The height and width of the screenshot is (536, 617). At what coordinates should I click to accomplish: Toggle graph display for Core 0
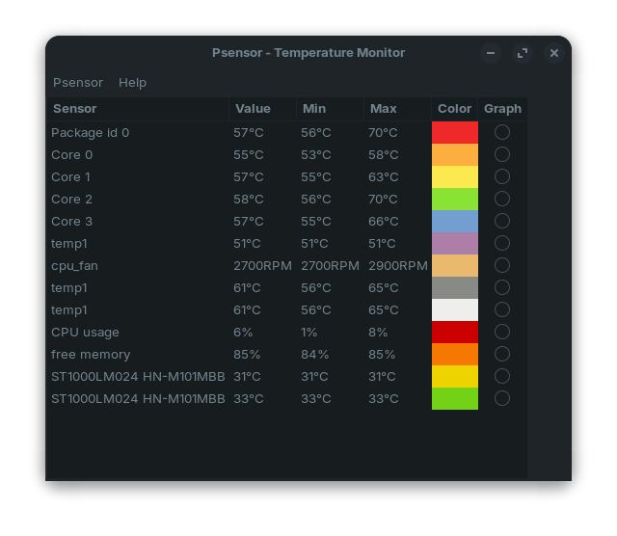coord(502,154)
